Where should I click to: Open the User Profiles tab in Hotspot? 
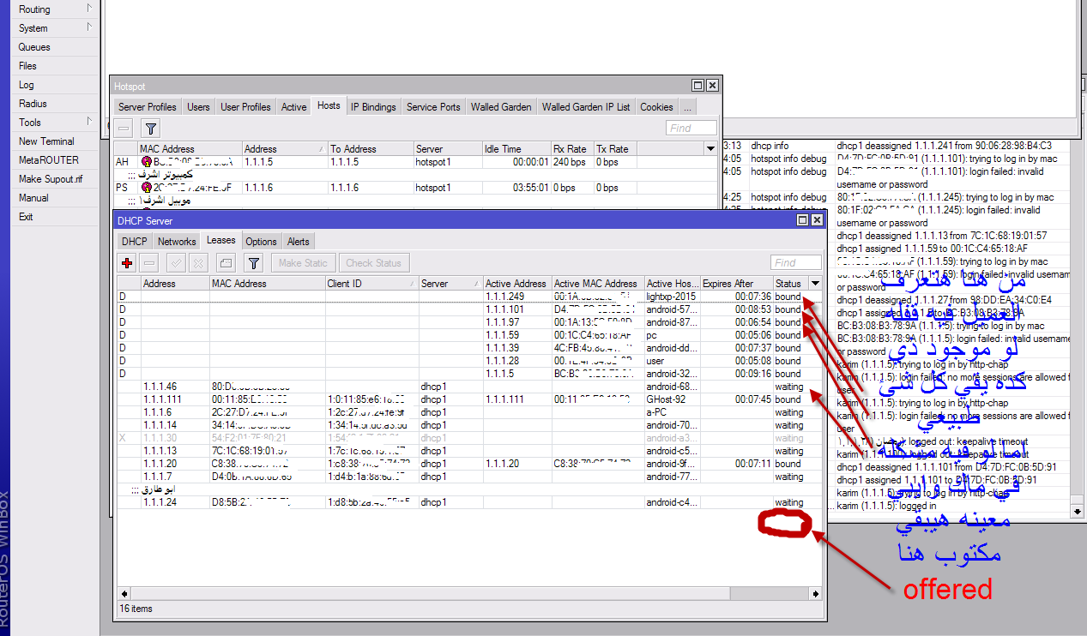pos(245,107)
